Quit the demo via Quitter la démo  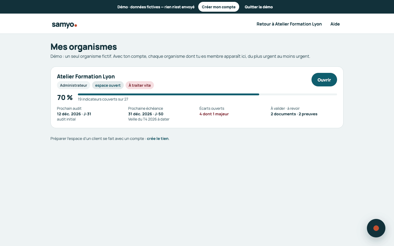(259, 7)
